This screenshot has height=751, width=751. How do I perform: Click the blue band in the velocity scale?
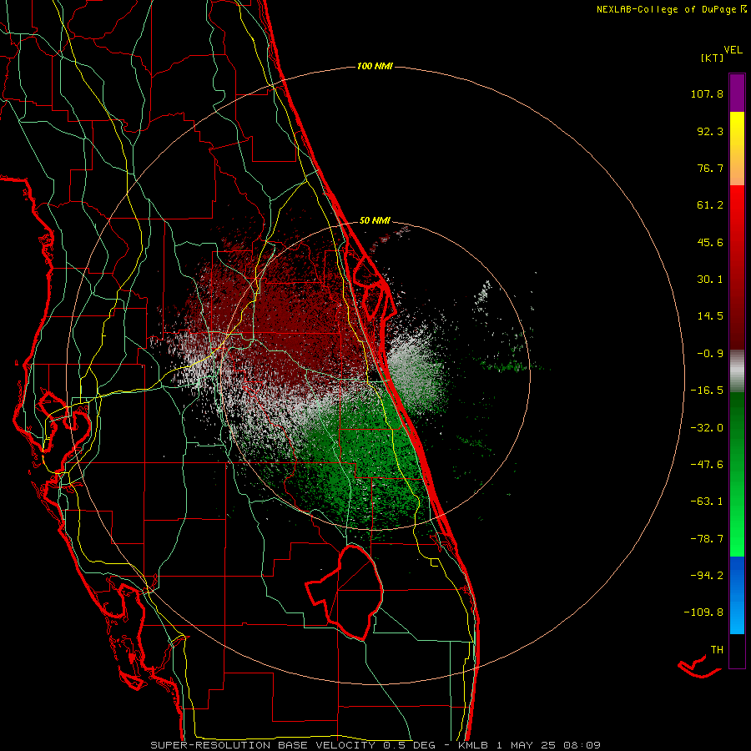pos(737,595)
